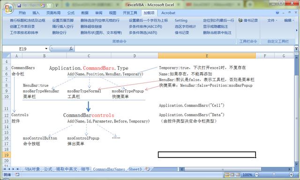The width and height of the screenshot is (300, 180).
Task: Click the Save icon in quick access toolbar
Action: (x=19, y=6)
